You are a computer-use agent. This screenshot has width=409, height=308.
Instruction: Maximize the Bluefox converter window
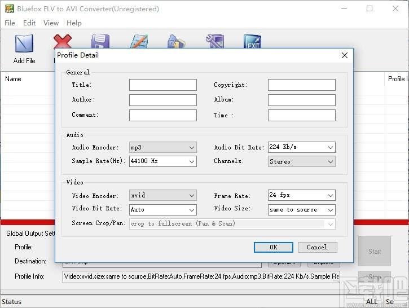tap(370, 8)
